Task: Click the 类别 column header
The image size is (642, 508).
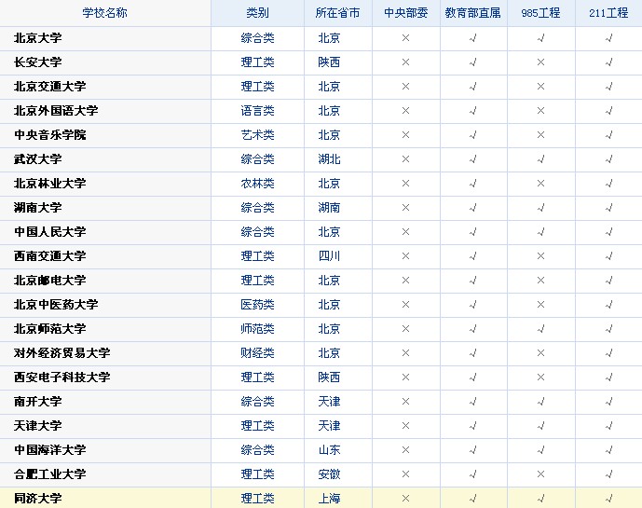Action: point(257,13)
